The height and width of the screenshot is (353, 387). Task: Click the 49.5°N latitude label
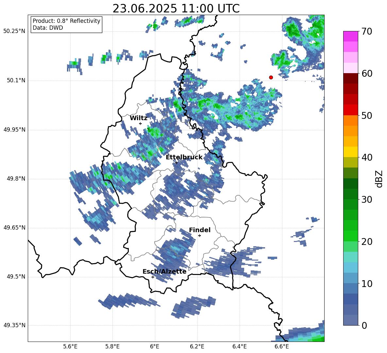pyautogui.click(x=16, y=277)
